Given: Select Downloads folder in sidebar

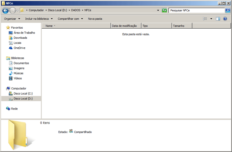Looking at the screenshot, I should pos(20,38).
